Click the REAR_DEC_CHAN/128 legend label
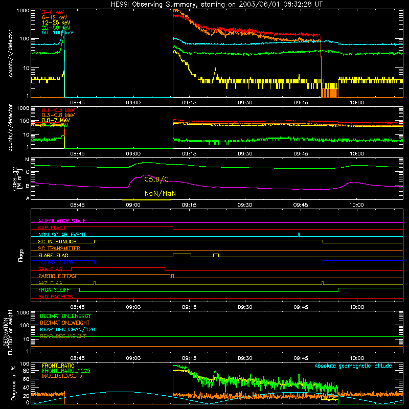The height and width of the screenshot is (409, 409). point(67,330)
